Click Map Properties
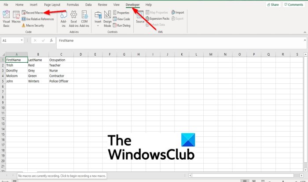Image resolution: width=308 pixels, height=182 pixels. pos(157,12)
